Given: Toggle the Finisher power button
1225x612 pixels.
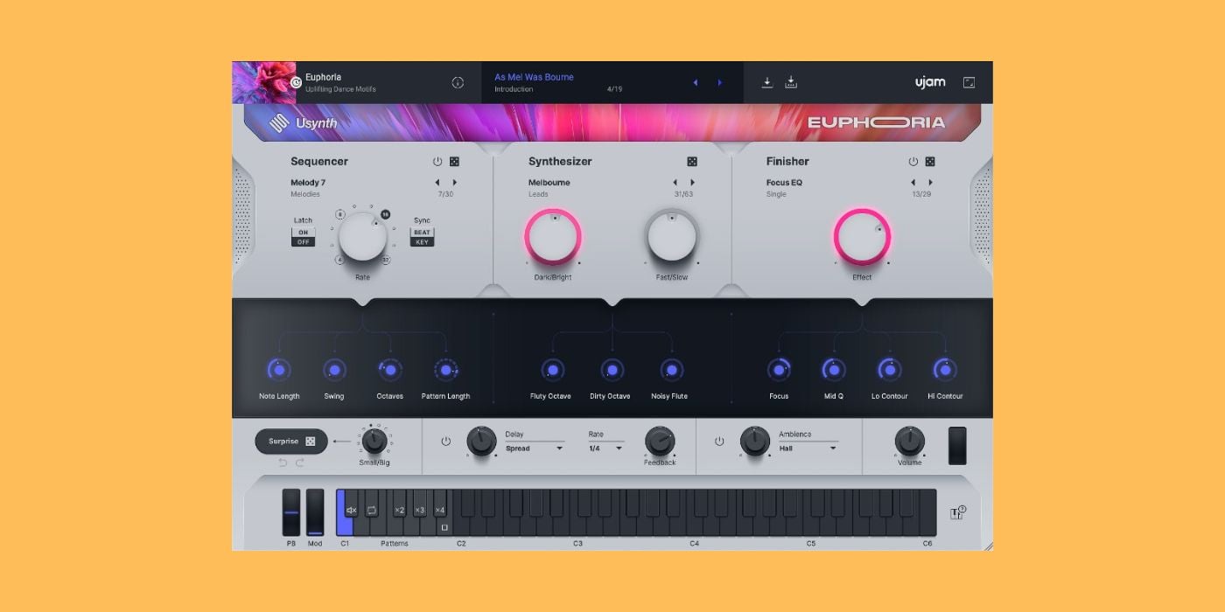Looking at the screenshot, I should (x=913, y=162).
